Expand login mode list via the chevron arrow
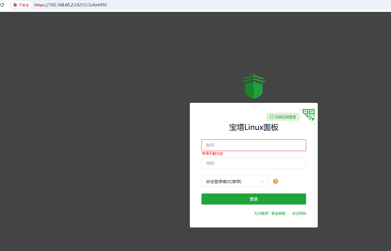The height and width of the screenshot is (251, 391). point(263,182)
